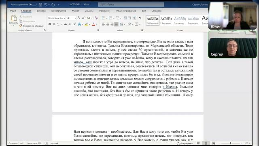Screen dimensions: 259x146
Task: Click the Копировать button
Action: point(27,21)
